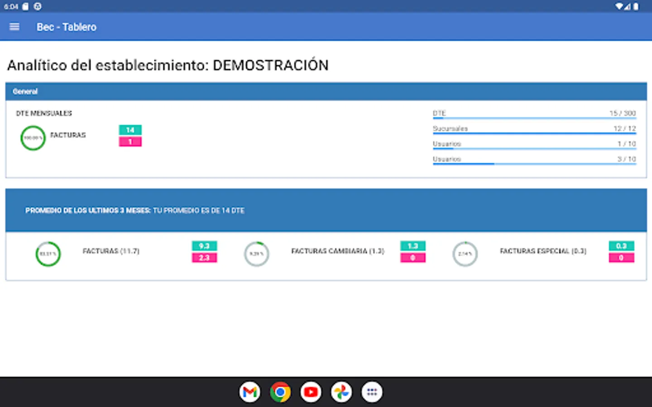Select the FACTURAS (11.7) circular chart
The image size is (652, 407).
(48, 254)
